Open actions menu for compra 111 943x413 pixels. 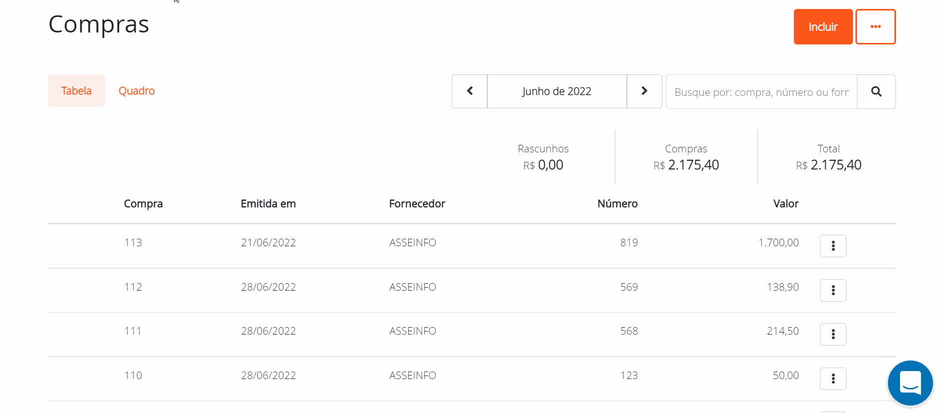coord(832,334)
